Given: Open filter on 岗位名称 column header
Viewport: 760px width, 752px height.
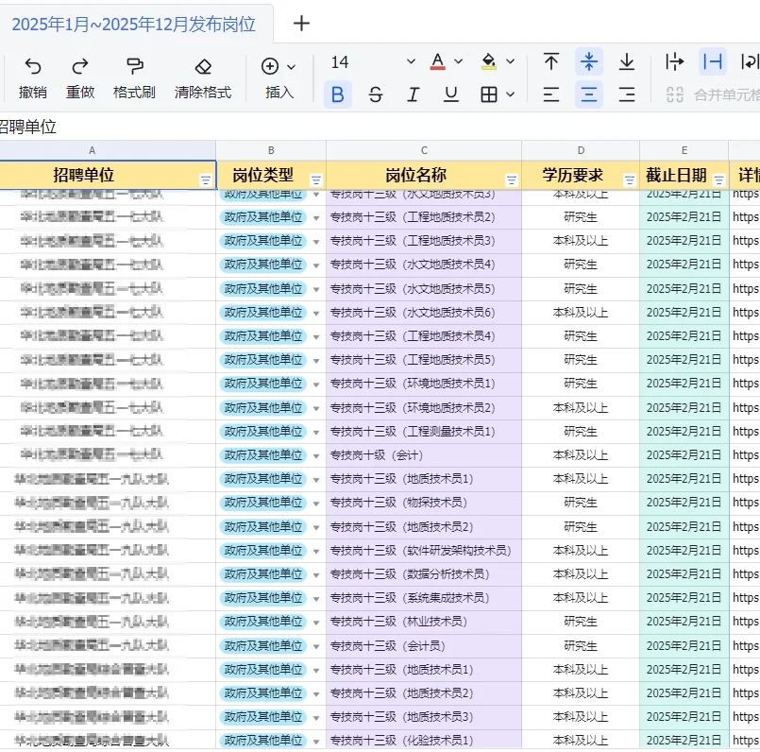Looking at the screenshot, I should (512, 180).
